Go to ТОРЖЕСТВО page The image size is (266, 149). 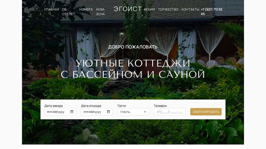coord(168,10)
